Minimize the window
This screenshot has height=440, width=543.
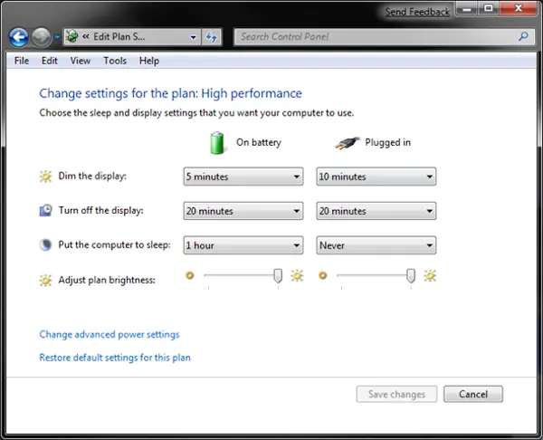(x=467, y=9)
